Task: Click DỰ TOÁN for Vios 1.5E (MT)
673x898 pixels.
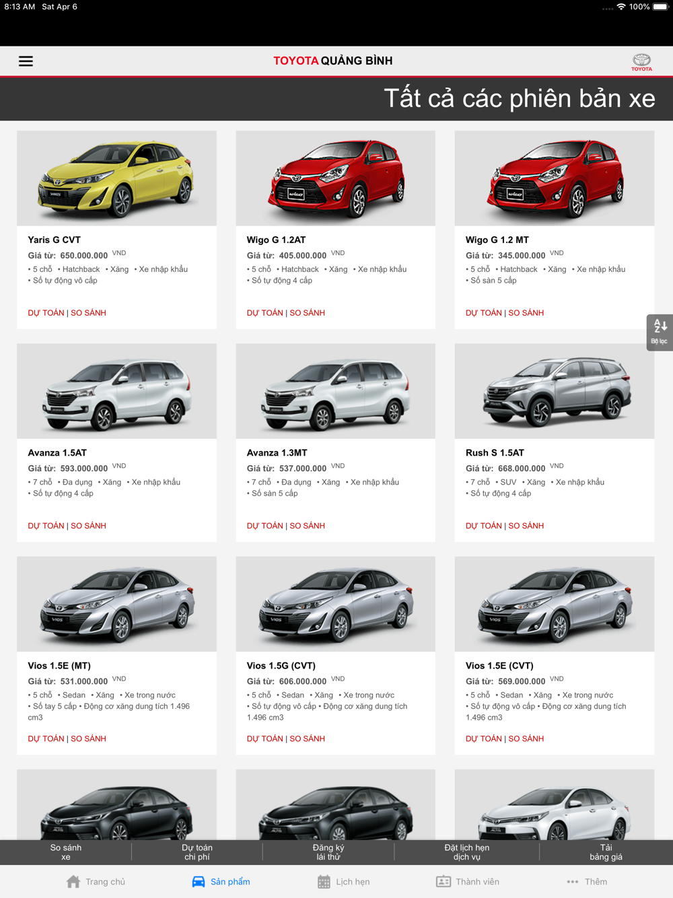Action: tap(46, 738)
